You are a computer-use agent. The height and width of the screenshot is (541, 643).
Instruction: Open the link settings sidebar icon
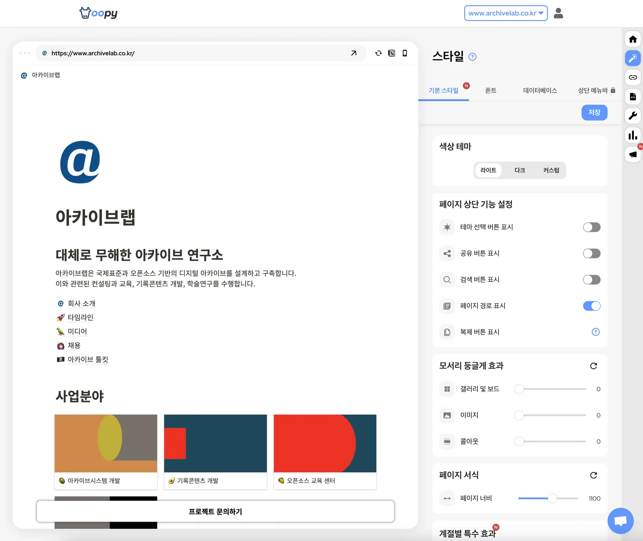click(x=633, y=77)
